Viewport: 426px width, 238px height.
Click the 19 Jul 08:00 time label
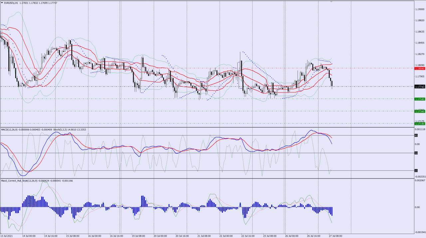coord(138,236)
